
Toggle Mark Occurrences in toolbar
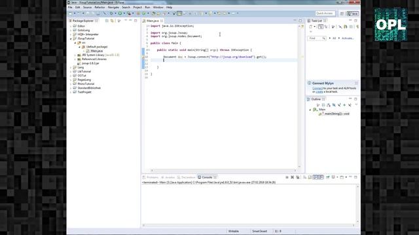point(179,13)
